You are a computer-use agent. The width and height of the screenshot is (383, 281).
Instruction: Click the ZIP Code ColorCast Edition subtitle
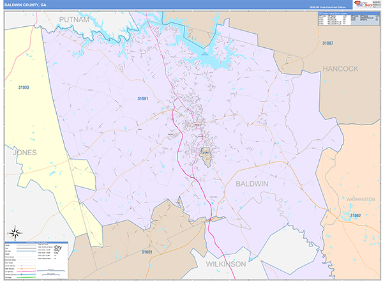pyautogui.click(x=327, y=7)
